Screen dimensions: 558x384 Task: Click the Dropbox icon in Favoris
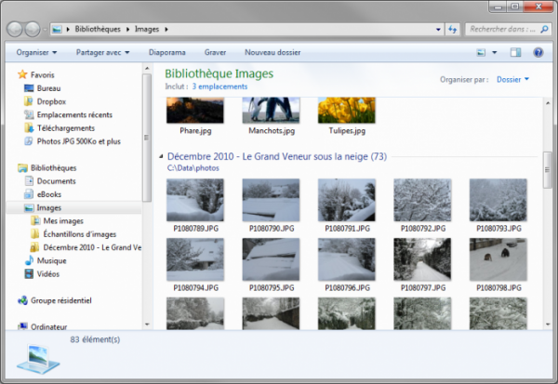[x=29, y=101]
